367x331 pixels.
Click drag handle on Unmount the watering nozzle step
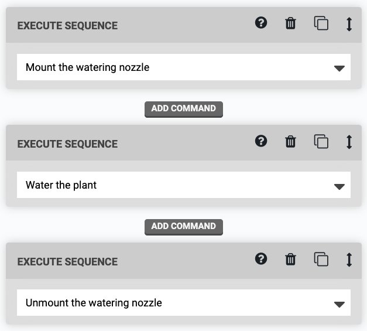coord(349,260)
